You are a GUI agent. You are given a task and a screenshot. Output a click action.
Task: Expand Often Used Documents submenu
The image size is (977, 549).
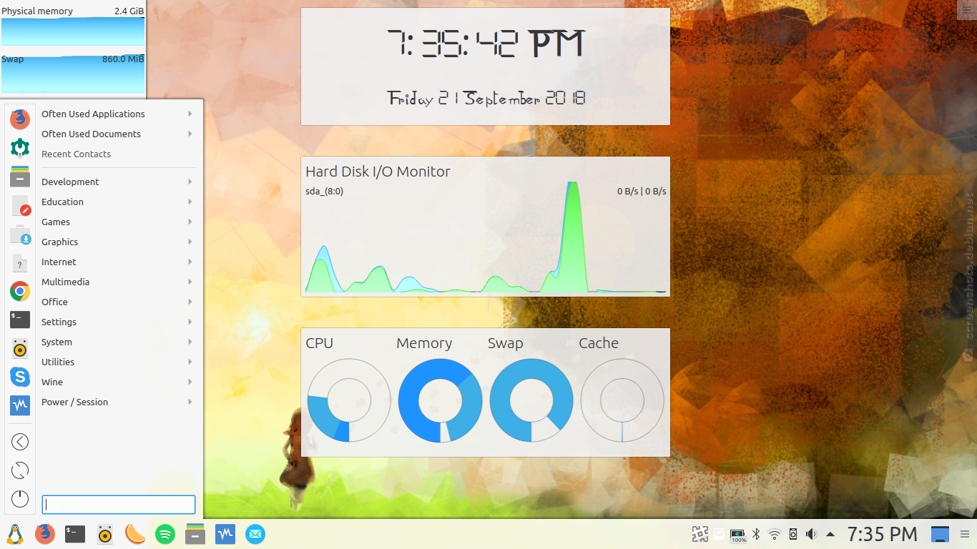pos(117,134)
